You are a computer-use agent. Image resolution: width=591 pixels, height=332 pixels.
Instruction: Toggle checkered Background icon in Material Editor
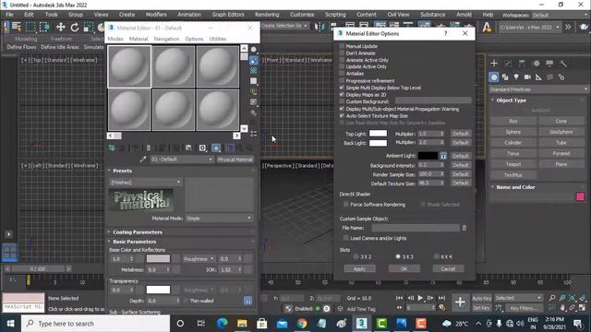[254, 71]
